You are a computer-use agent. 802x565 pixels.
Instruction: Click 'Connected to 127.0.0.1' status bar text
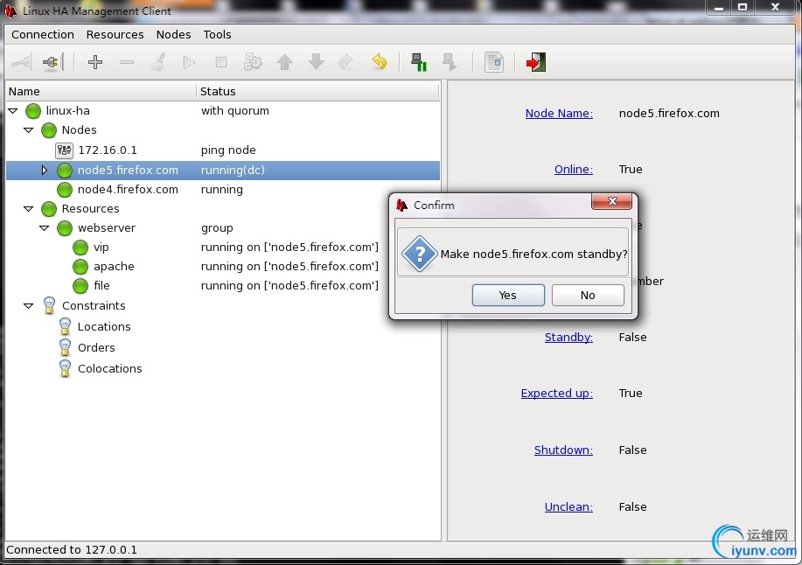click(72, 550)
